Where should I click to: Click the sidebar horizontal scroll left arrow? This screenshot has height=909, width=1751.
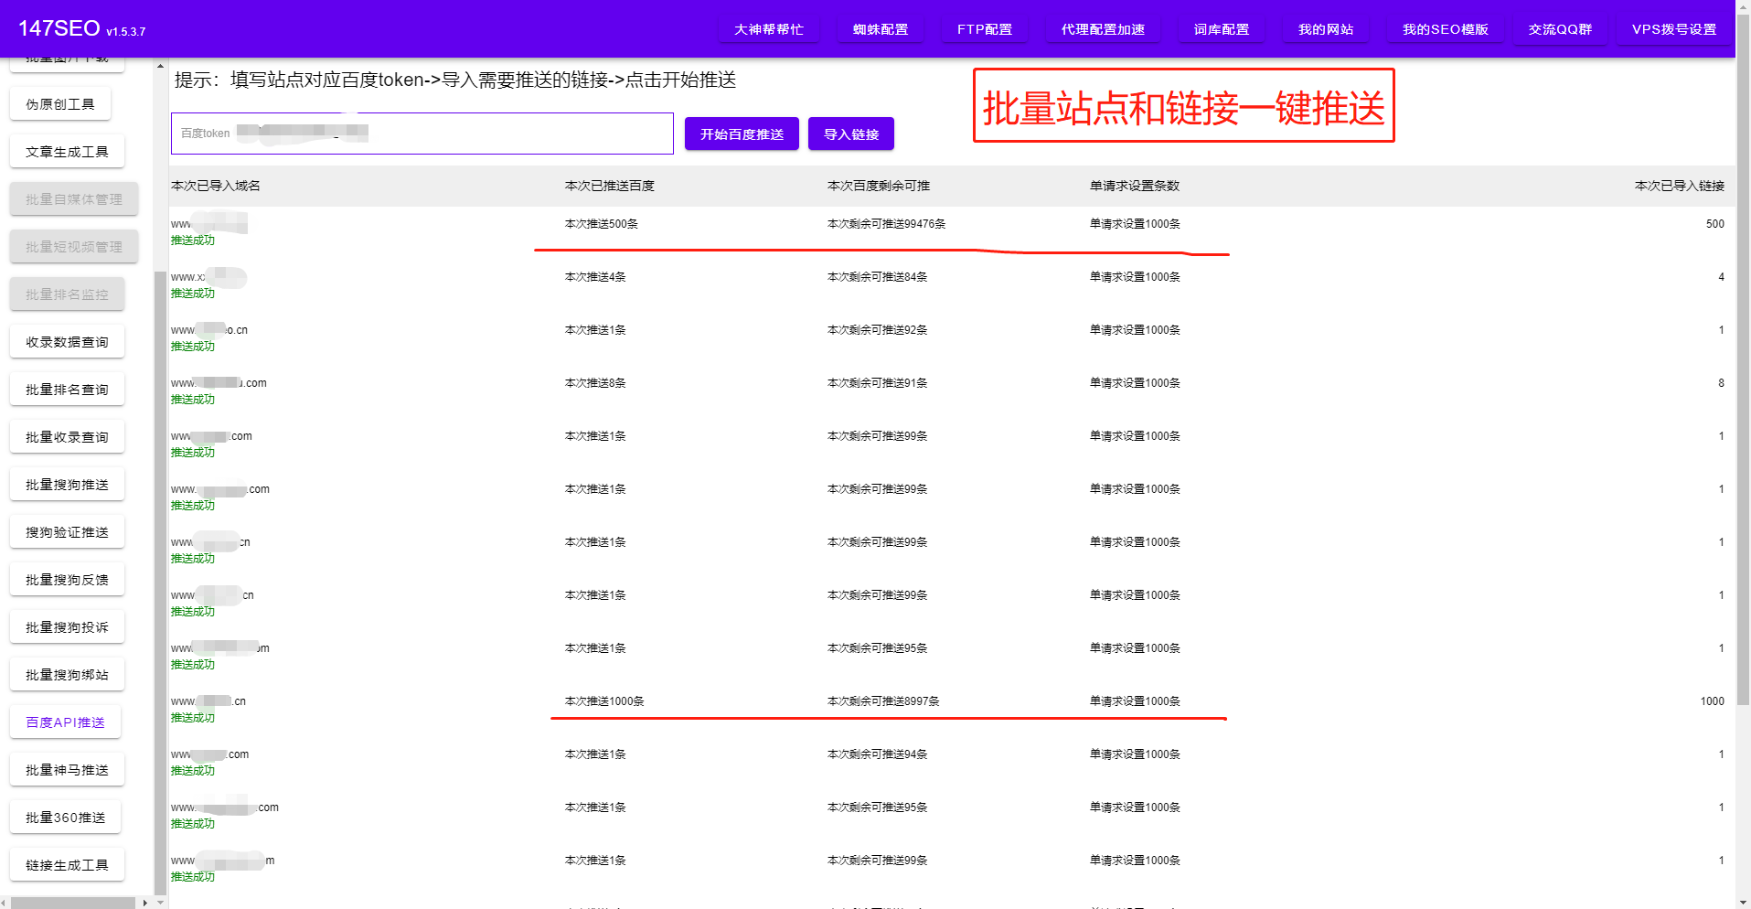click(x=5, y=903)
